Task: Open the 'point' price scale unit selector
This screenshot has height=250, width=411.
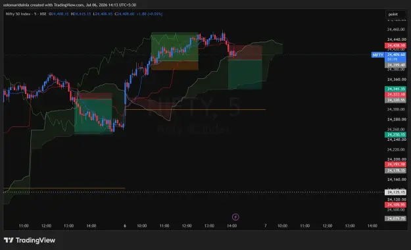Action: tap(396, 14)
